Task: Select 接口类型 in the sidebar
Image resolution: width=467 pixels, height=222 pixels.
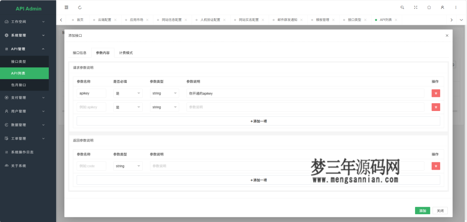Action: point(25,62)
